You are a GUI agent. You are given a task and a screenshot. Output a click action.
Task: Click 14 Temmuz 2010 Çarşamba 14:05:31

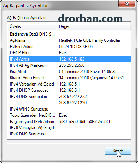(x=91, y=78)
